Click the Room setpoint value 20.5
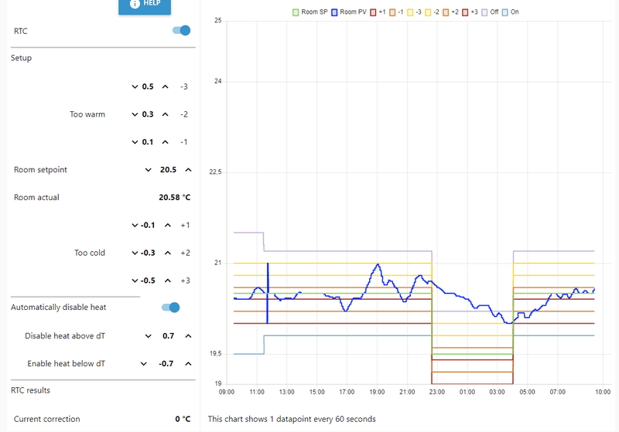619x432 pixels. (168, 170)
